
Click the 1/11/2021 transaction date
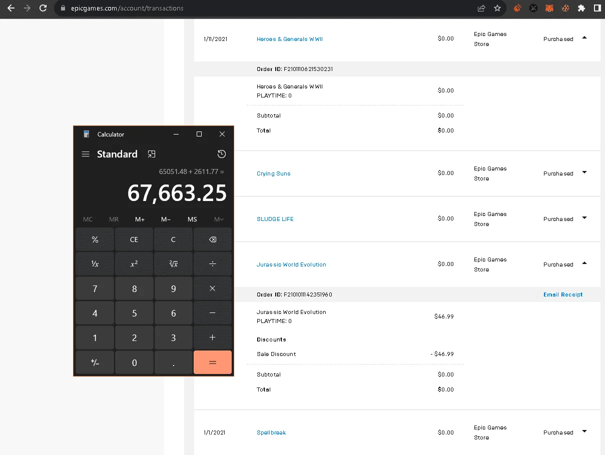pyautogui.click(x=216, y=39)
